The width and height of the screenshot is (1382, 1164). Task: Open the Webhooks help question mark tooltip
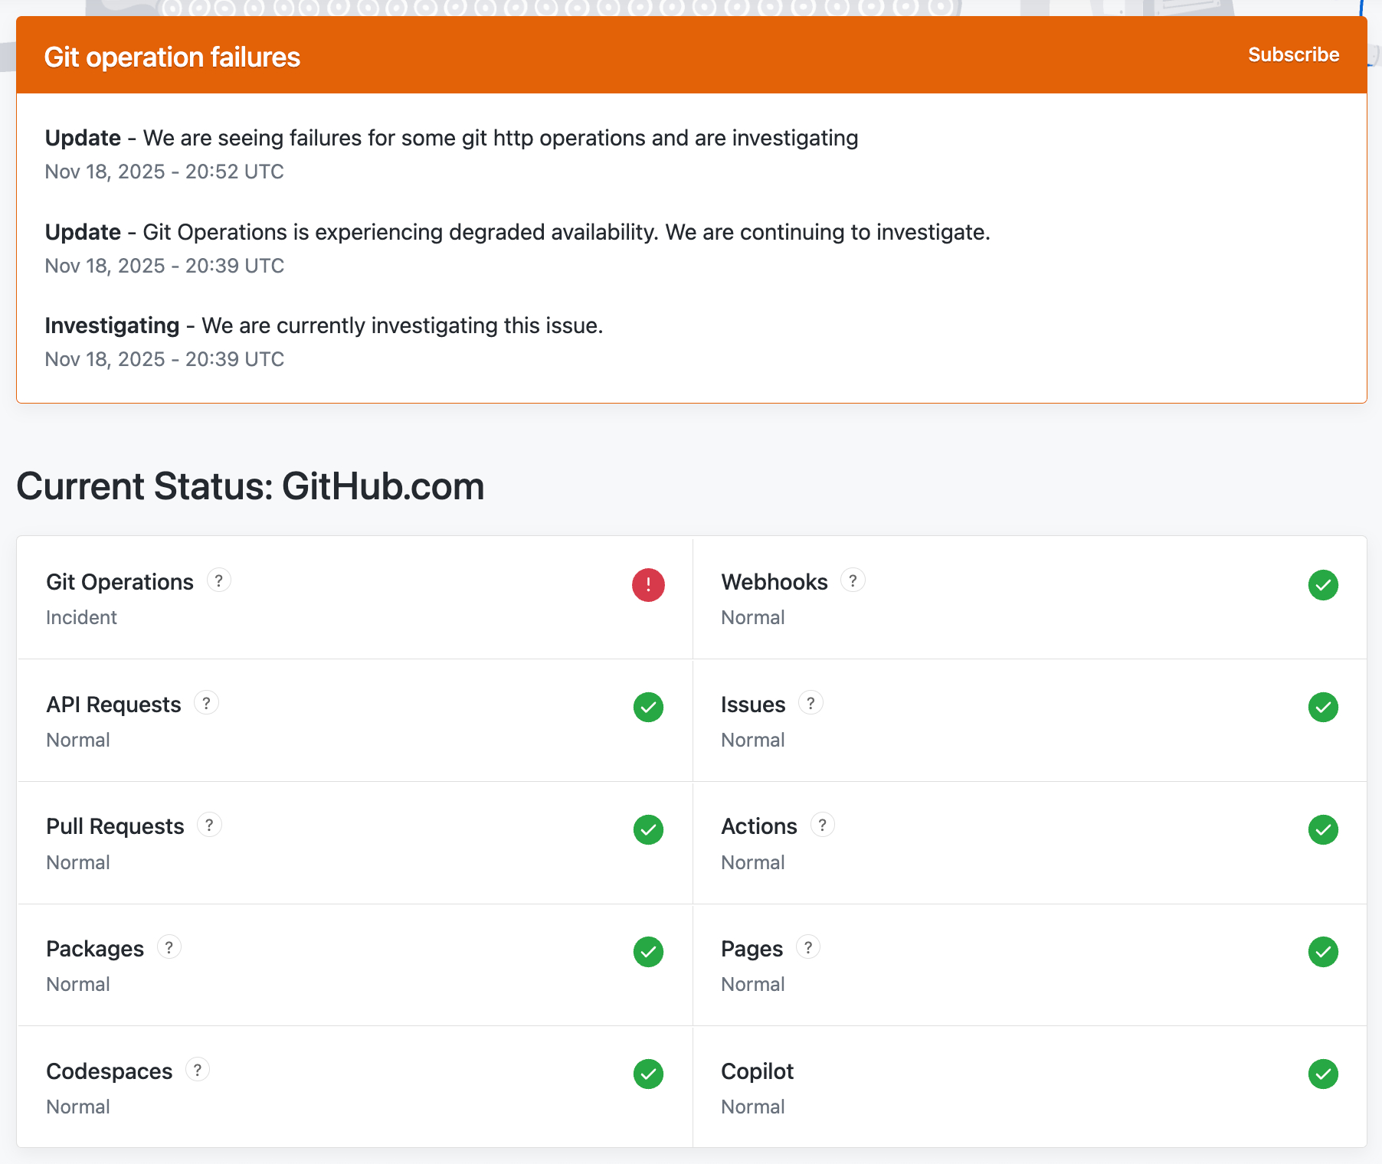tap(853, 581)
